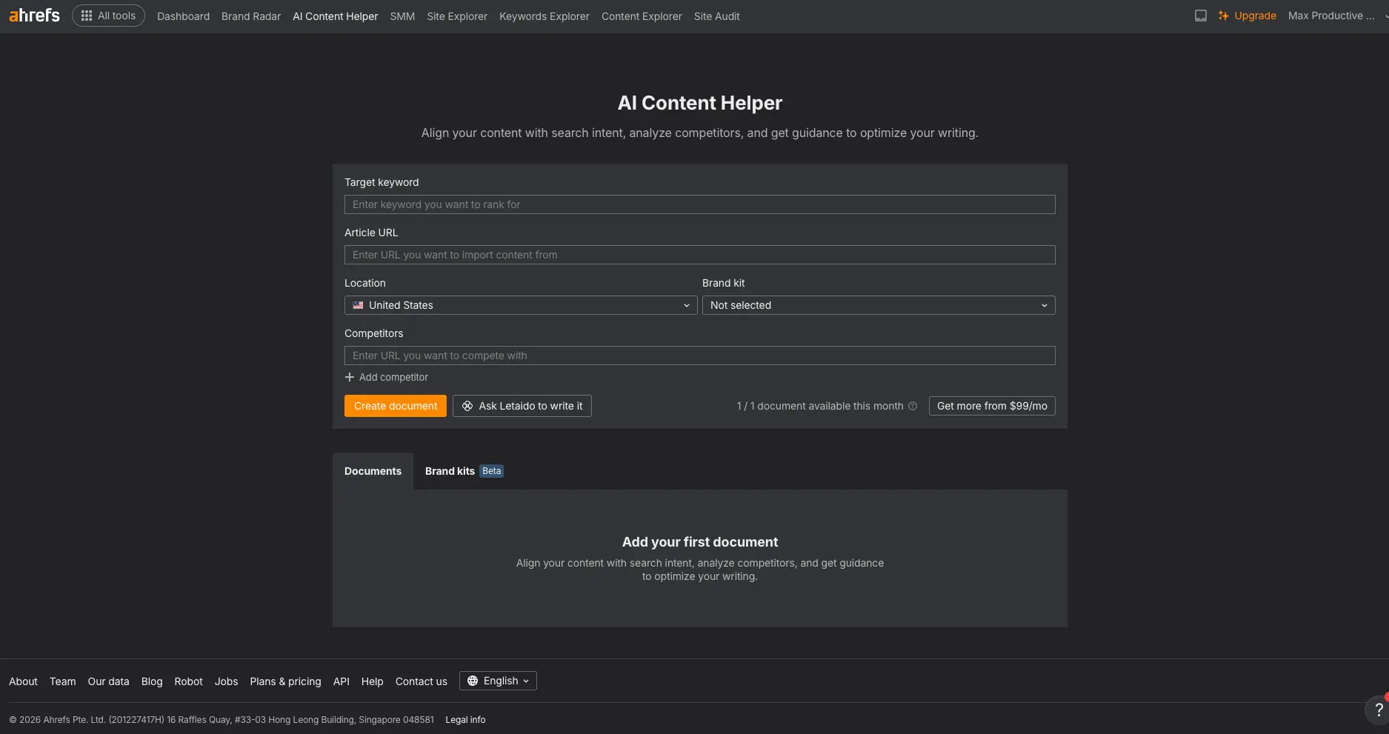Switch to the Documents tab
Image resolution: width=1389 pixels, height=734 pixels.
click(373, 471)
